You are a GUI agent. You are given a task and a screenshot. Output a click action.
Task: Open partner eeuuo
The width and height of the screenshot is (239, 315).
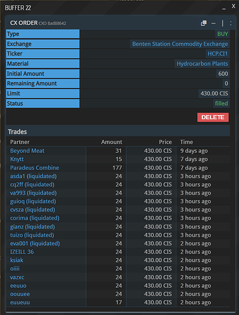coord(18,286)
